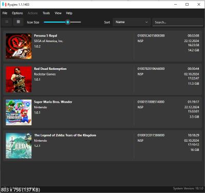Select the Red Dead Redemption title row
The height and width of the screenshot is (193, 205).
pos(102,80)
